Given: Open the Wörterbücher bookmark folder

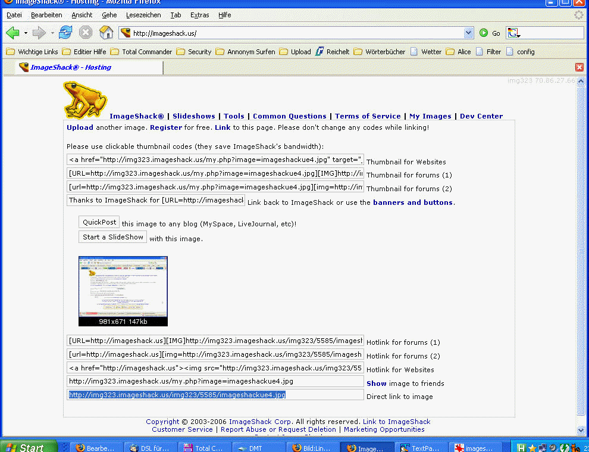Looking at the screenshot, I should (x=380, y=52).
